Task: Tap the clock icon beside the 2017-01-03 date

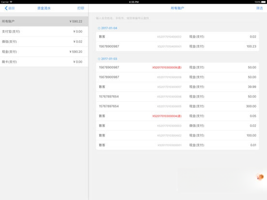Action: (x=99, y=59)
